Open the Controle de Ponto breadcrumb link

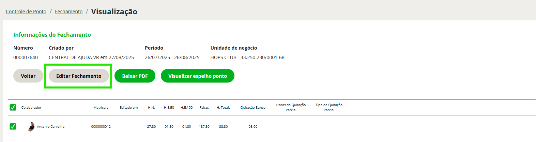(26, 12)
